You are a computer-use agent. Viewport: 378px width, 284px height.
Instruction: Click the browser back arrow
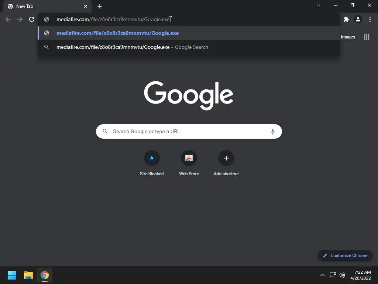[8, 19]
